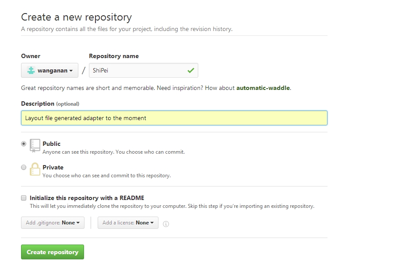Click the Owner label
Image resolution: width=398 pixels, height=269 pixels.
[31, 56]
